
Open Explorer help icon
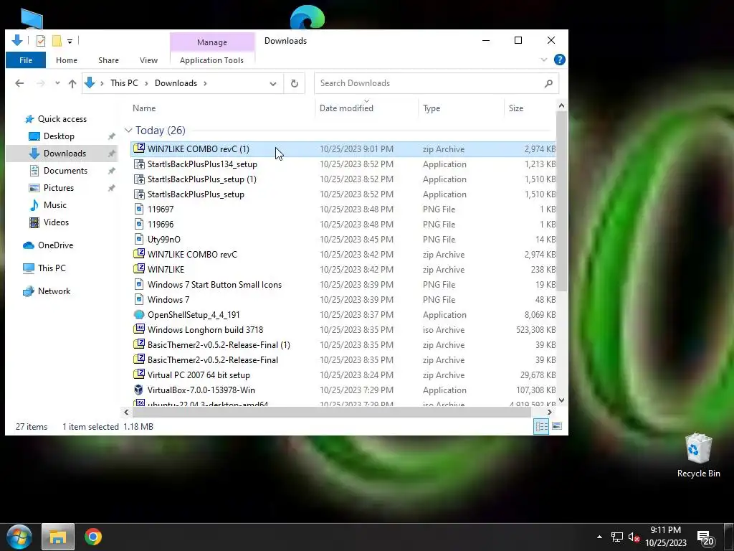tap(559, 60)
